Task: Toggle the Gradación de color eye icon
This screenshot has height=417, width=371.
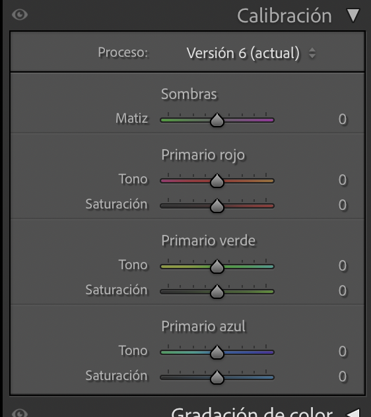Action: coord(20,413)
